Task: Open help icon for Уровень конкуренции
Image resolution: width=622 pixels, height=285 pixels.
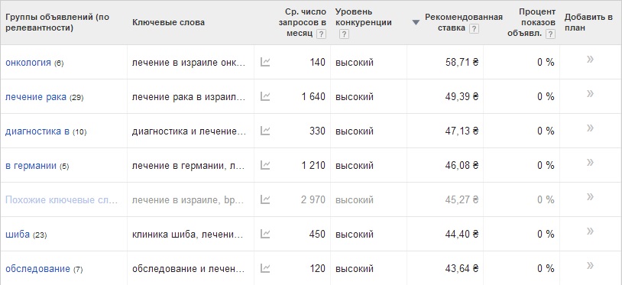Action: point(344,34)
